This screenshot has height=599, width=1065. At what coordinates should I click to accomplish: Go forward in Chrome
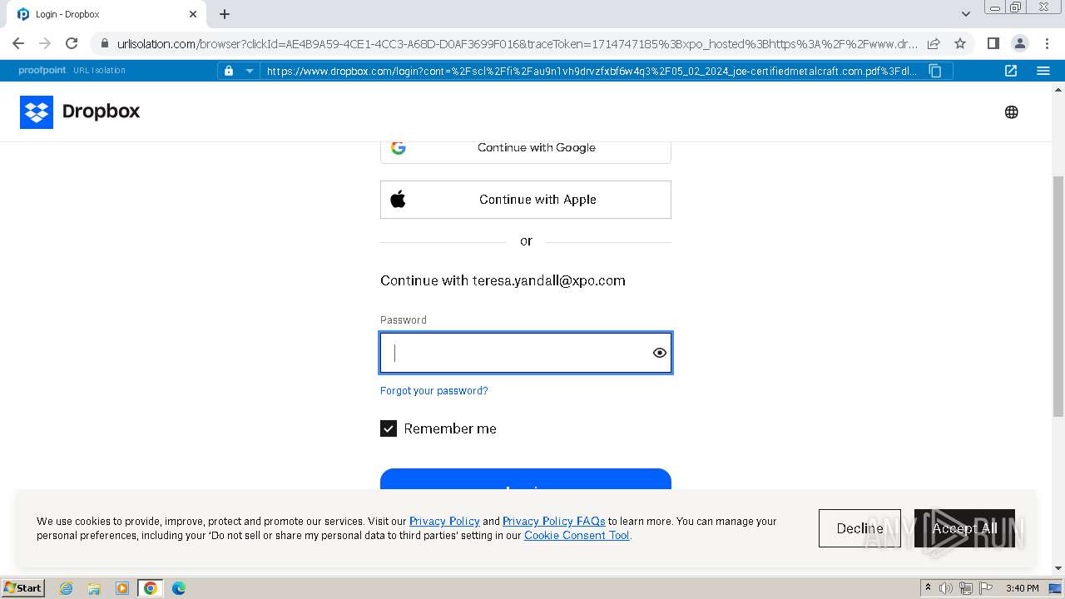click(45, 43)
